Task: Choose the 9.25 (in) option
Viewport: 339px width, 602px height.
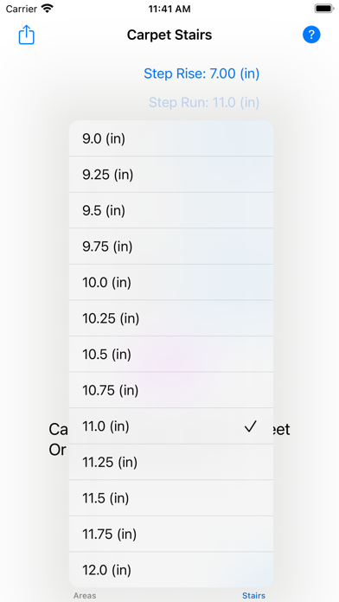Action: [171, 175]
